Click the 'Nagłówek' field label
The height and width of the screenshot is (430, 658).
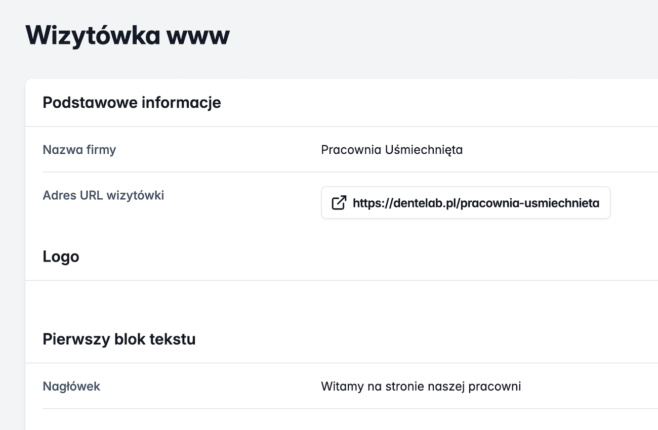pos(71,386)
